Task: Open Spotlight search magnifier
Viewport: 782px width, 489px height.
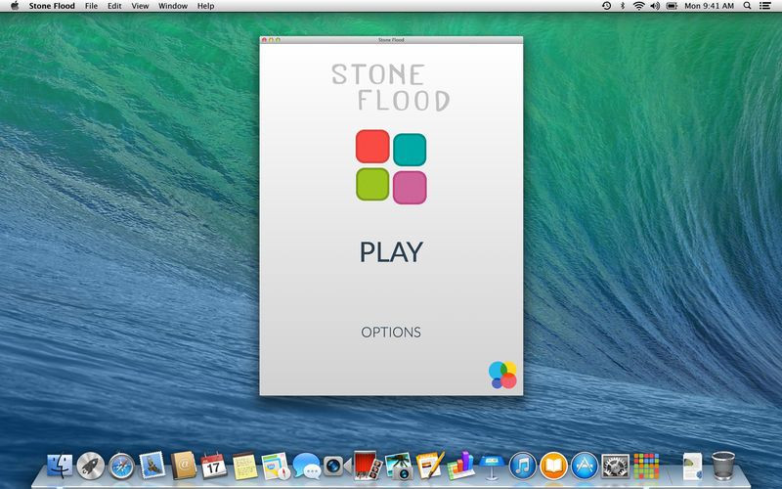Action: (747, 6)
